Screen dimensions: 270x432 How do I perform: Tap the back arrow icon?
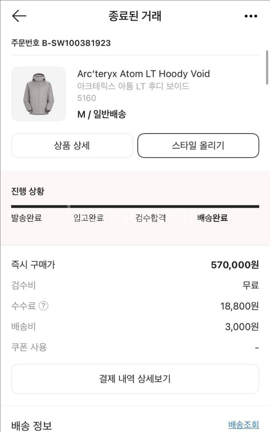19,16
